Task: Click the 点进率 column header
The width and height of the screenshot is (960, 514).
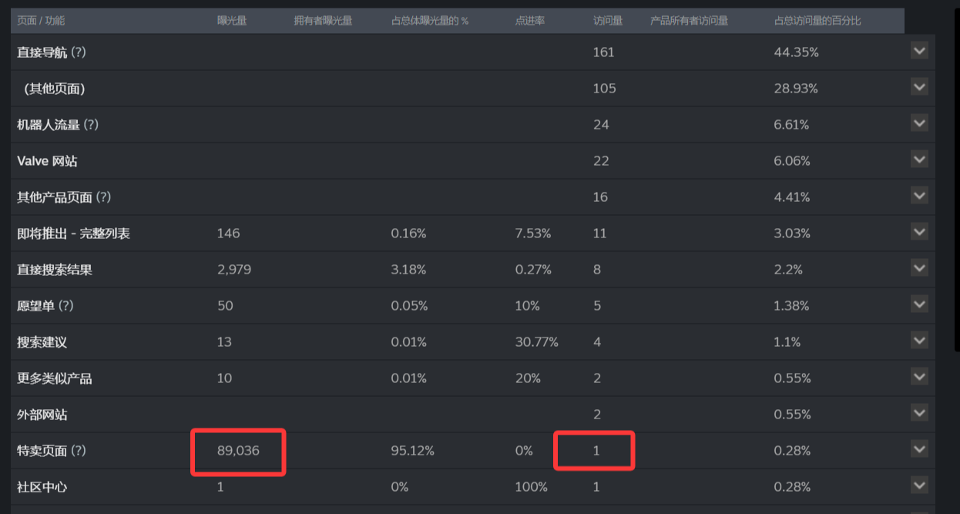Action: 530,21
